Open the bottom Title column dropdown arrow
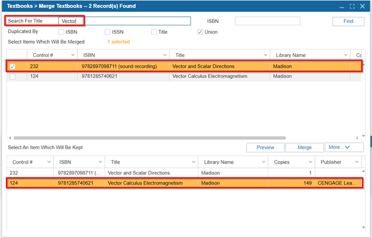The width and height of the screenshot is (372, 238). click(x=193, y=162)
